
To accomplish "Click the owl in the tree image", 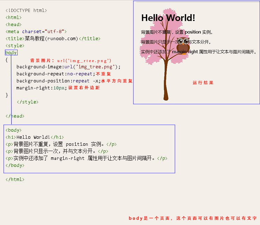I will pyautogui.click(x=183, y=45).
